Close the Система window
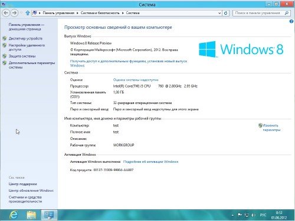Image resolution: width=295 pixels, height=221 pixels. (x=287, y=4)
